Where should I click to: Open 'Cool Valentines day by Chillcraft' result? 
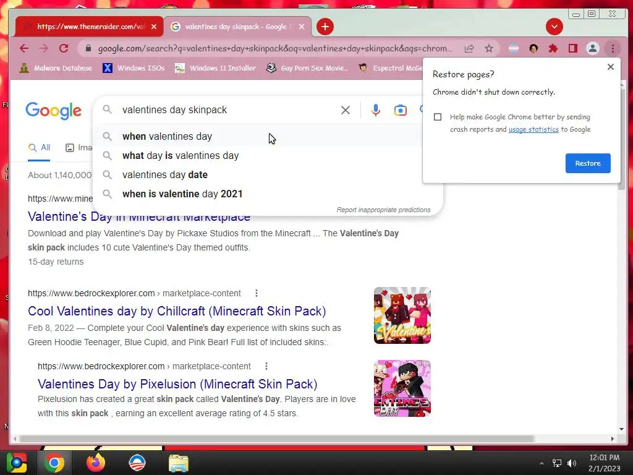177,311
